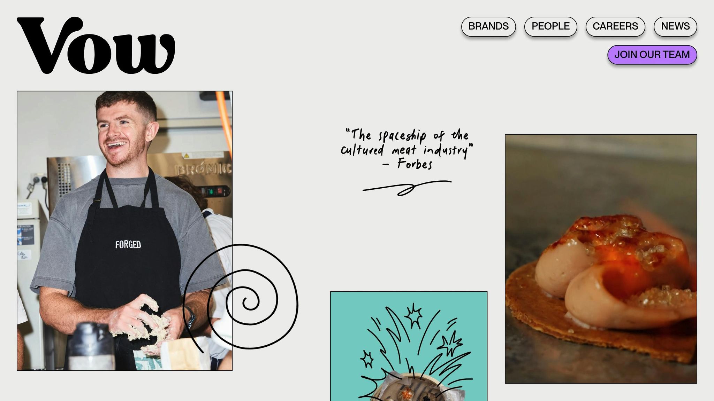Viewport: 714px width, 401px height.
Task: Click the BROMIC sign in the photo
Action: point(204,169)
